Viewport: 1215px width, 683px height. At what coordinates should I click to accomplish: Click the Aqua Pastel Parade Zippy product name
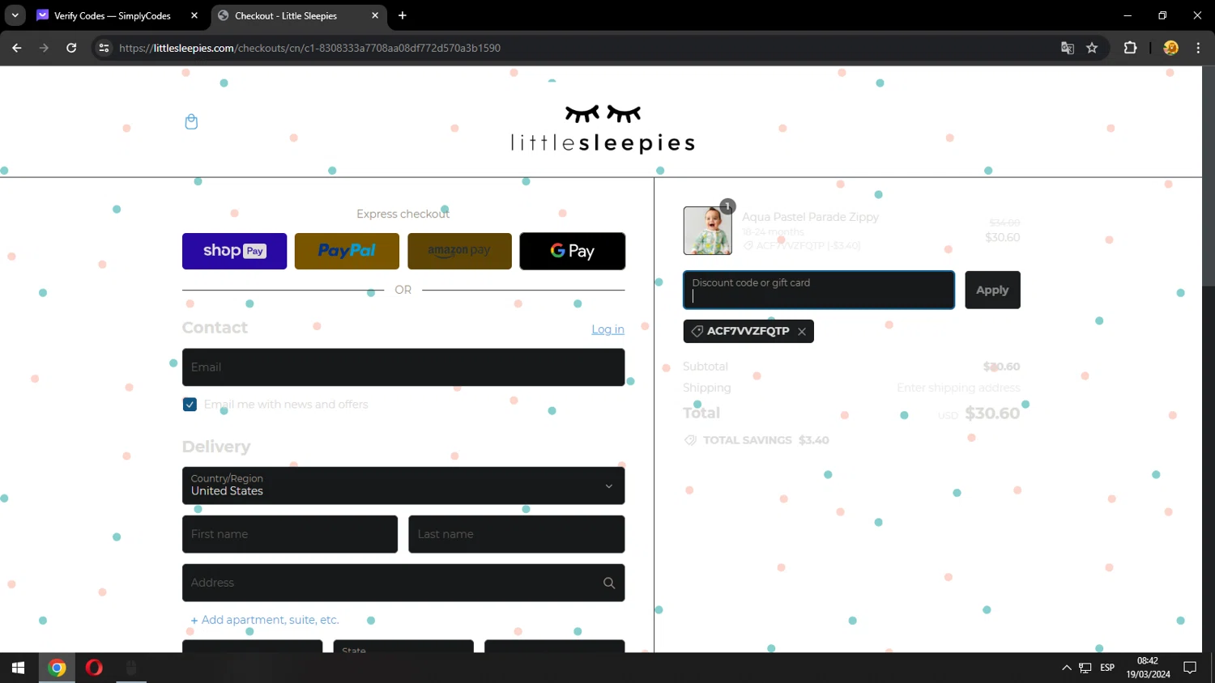810,217
